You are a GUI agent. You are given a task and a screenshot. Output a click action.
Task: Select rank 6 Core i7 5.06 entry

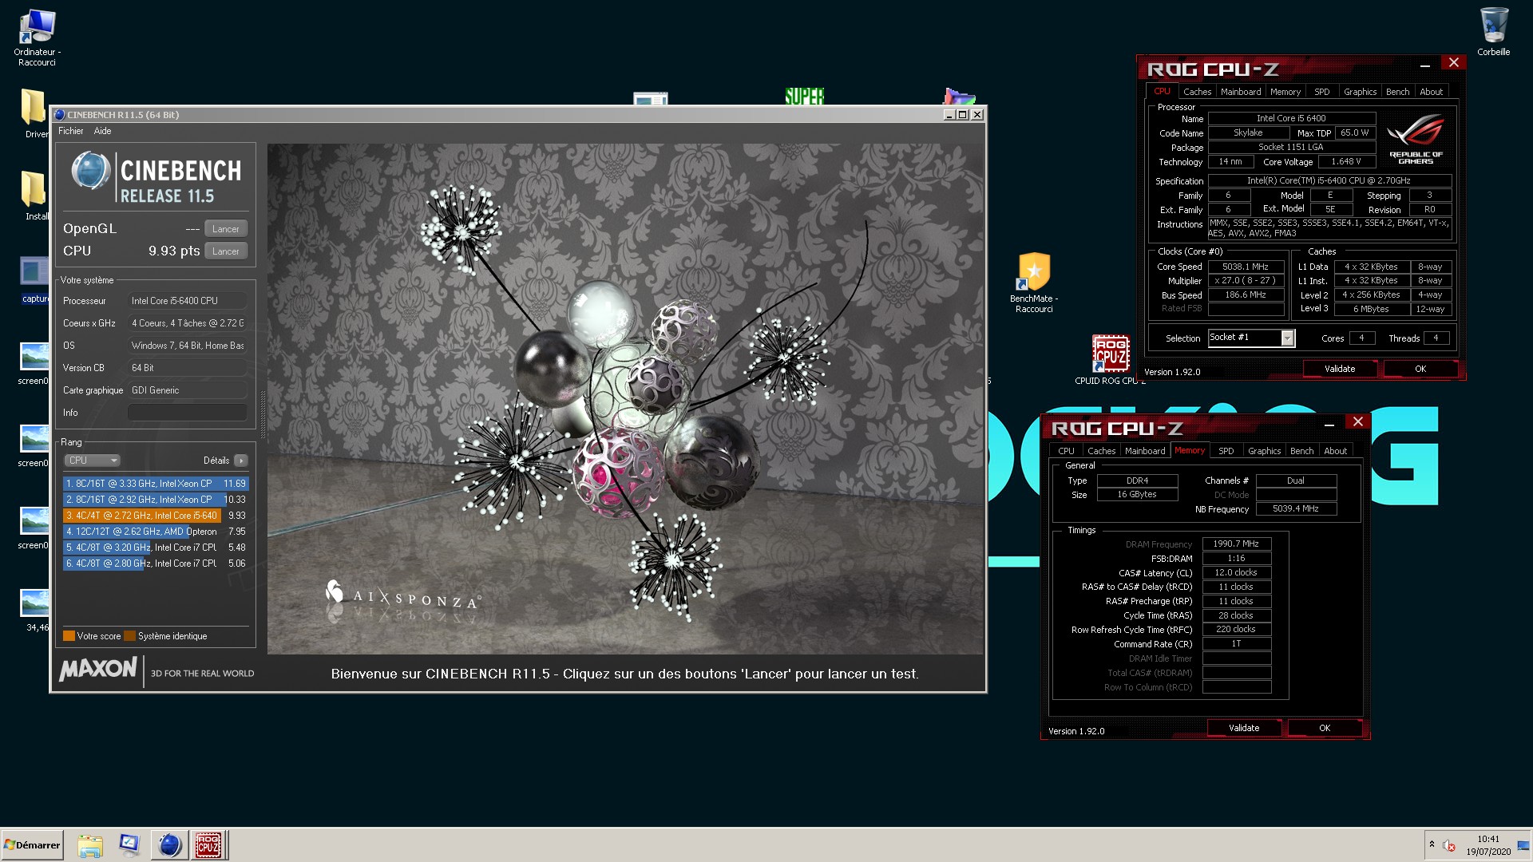156,563
